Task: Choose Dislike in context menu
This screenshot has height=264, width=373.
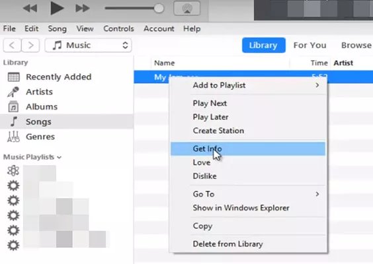Action: tap(248, 176)
